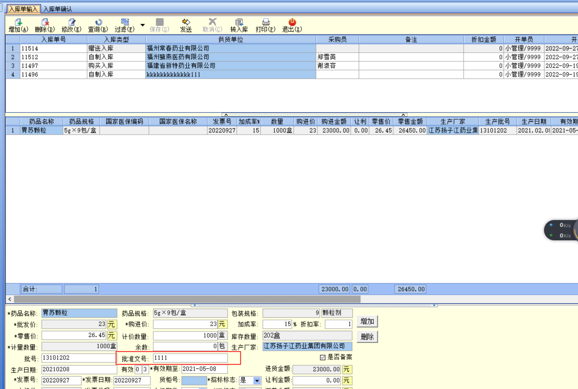Click the 过滤(F) filter toolbar icon

125,25
